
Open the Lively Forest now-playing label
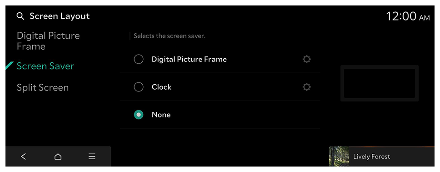coord(371,157)
